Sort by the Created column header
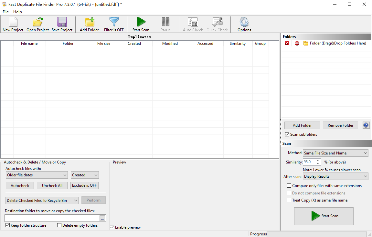This screenshot has height=237, width=372. click(134, 44)
